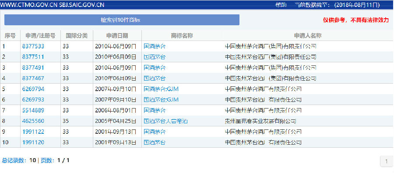The image size is (394, 173).
Task: Open registration number 5514889
Action: [33, 110]
